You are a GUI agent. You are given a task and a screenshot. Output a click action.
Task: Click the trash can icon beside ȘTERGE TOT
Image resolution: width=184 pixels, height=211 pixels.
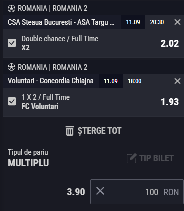[70, 131]
